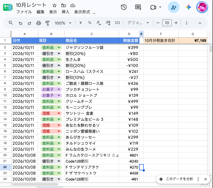Viewport: 213px width, 188px height.
Task: Open 食料品 dropdown in row 2
Action: (59, 48)
